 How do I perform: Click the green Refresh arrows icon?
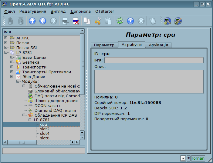120,21
